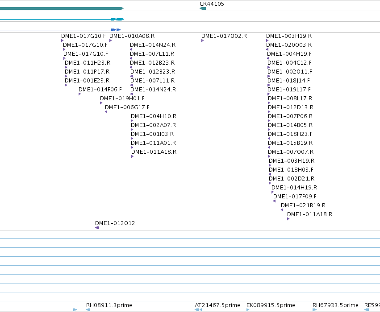This screenshot has width=380, height=312.
Task: Click the DME1-007O07.R label
Action: point(291,152)
